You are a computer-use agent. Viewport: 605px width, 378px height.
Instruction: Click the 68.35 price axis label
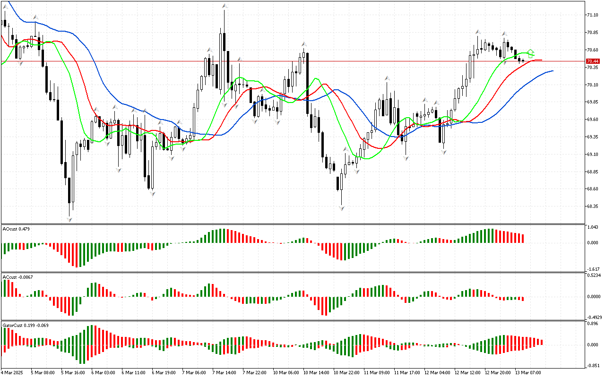pyautogui.click(x=592, y=206)
